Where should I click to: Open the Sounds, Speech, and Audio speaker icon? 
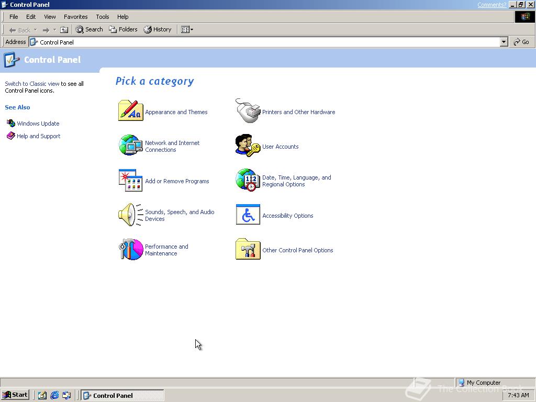coord(130,215)
